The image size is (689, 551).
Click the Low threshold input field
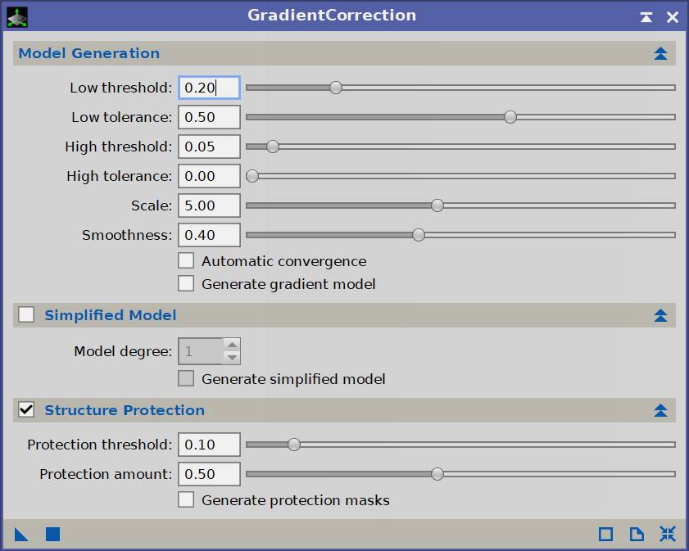pos(209,88)
